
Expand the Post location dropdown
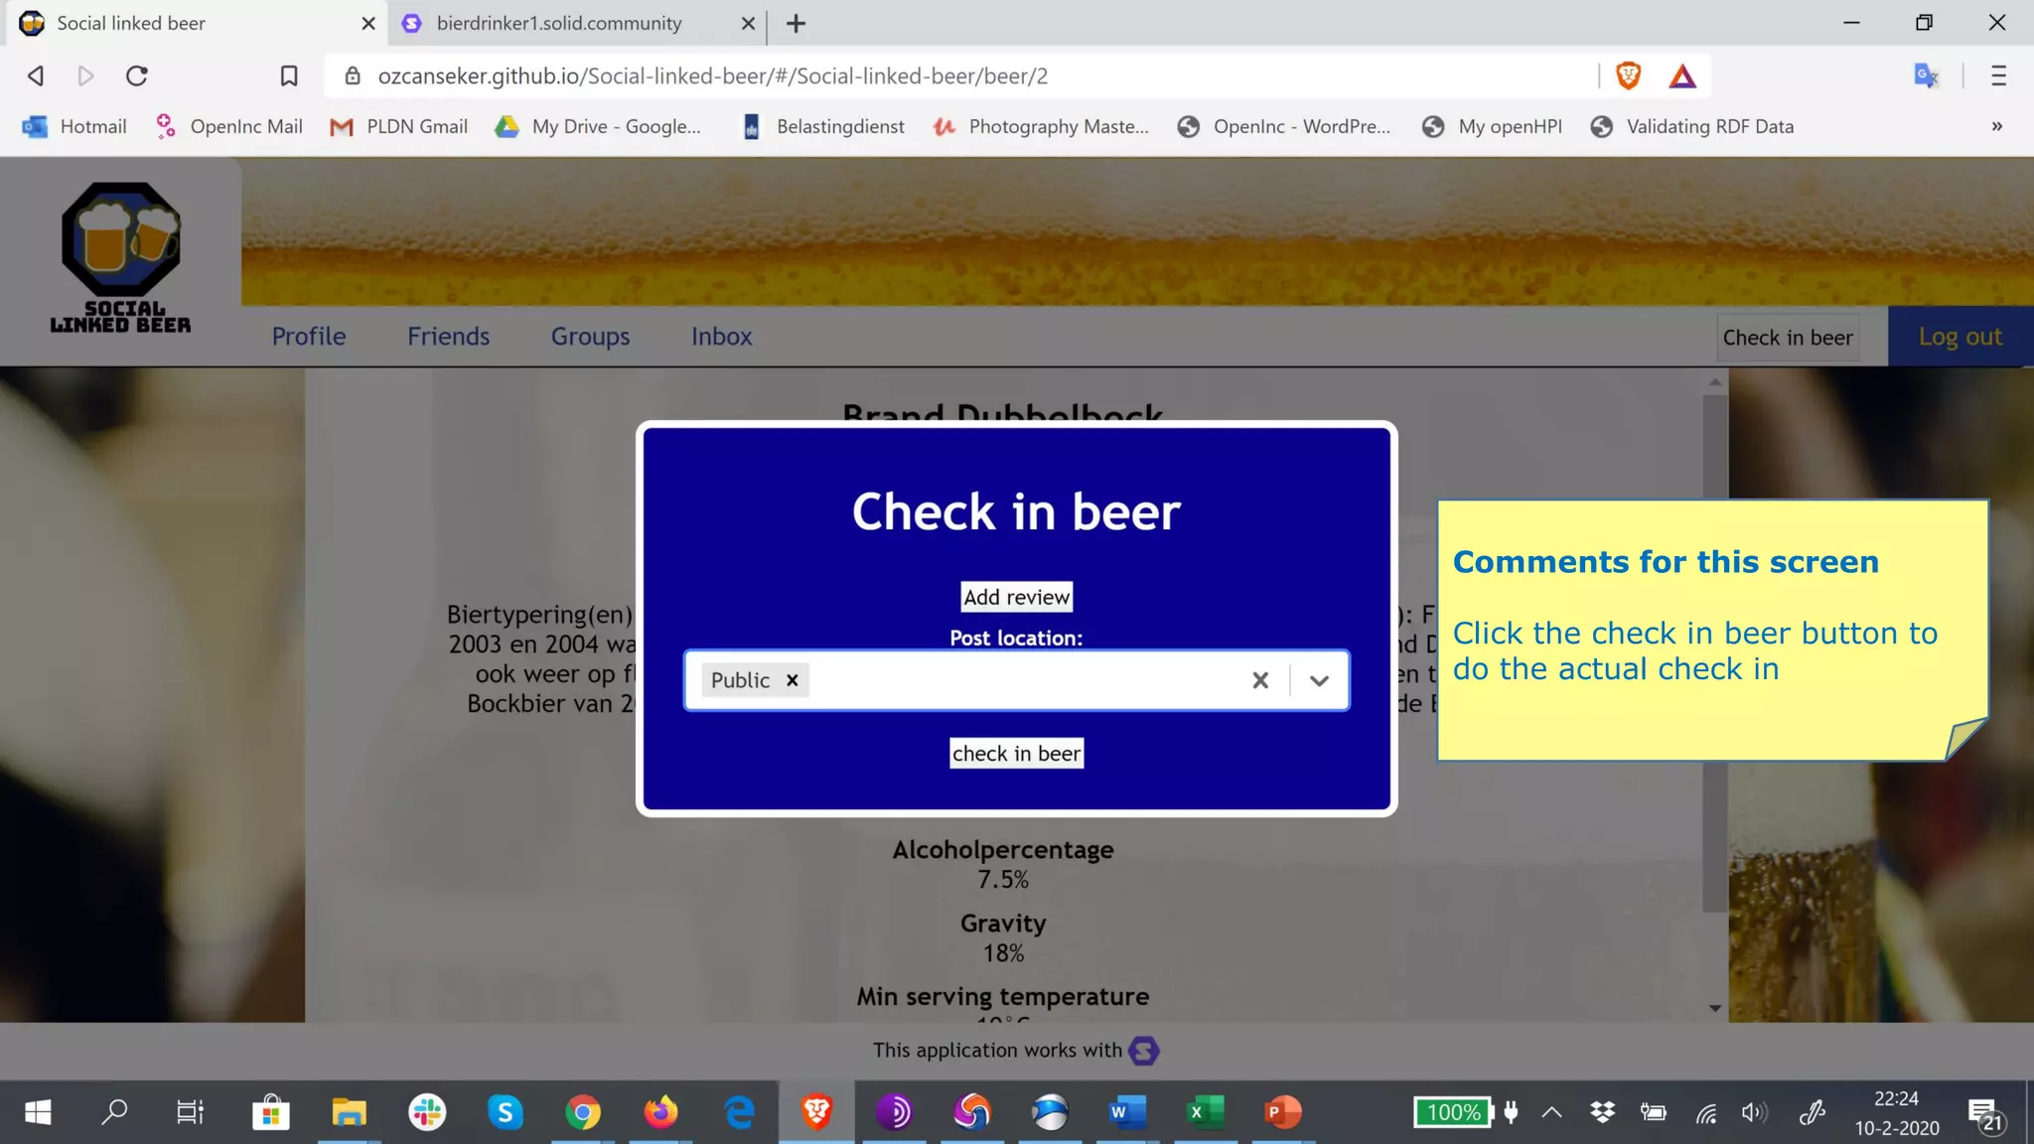pos(1319,680)
